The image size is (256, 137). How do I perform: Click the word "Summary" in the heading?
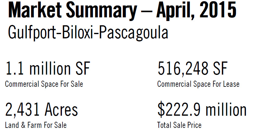[x=101, y=11]
